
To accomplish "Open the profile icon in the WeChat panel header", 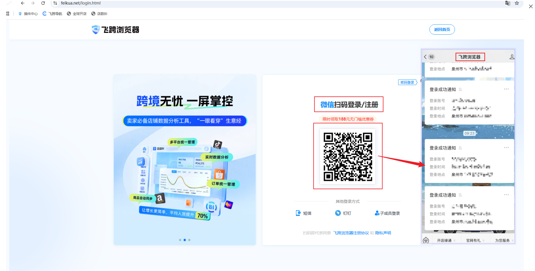I will [512, 57].
